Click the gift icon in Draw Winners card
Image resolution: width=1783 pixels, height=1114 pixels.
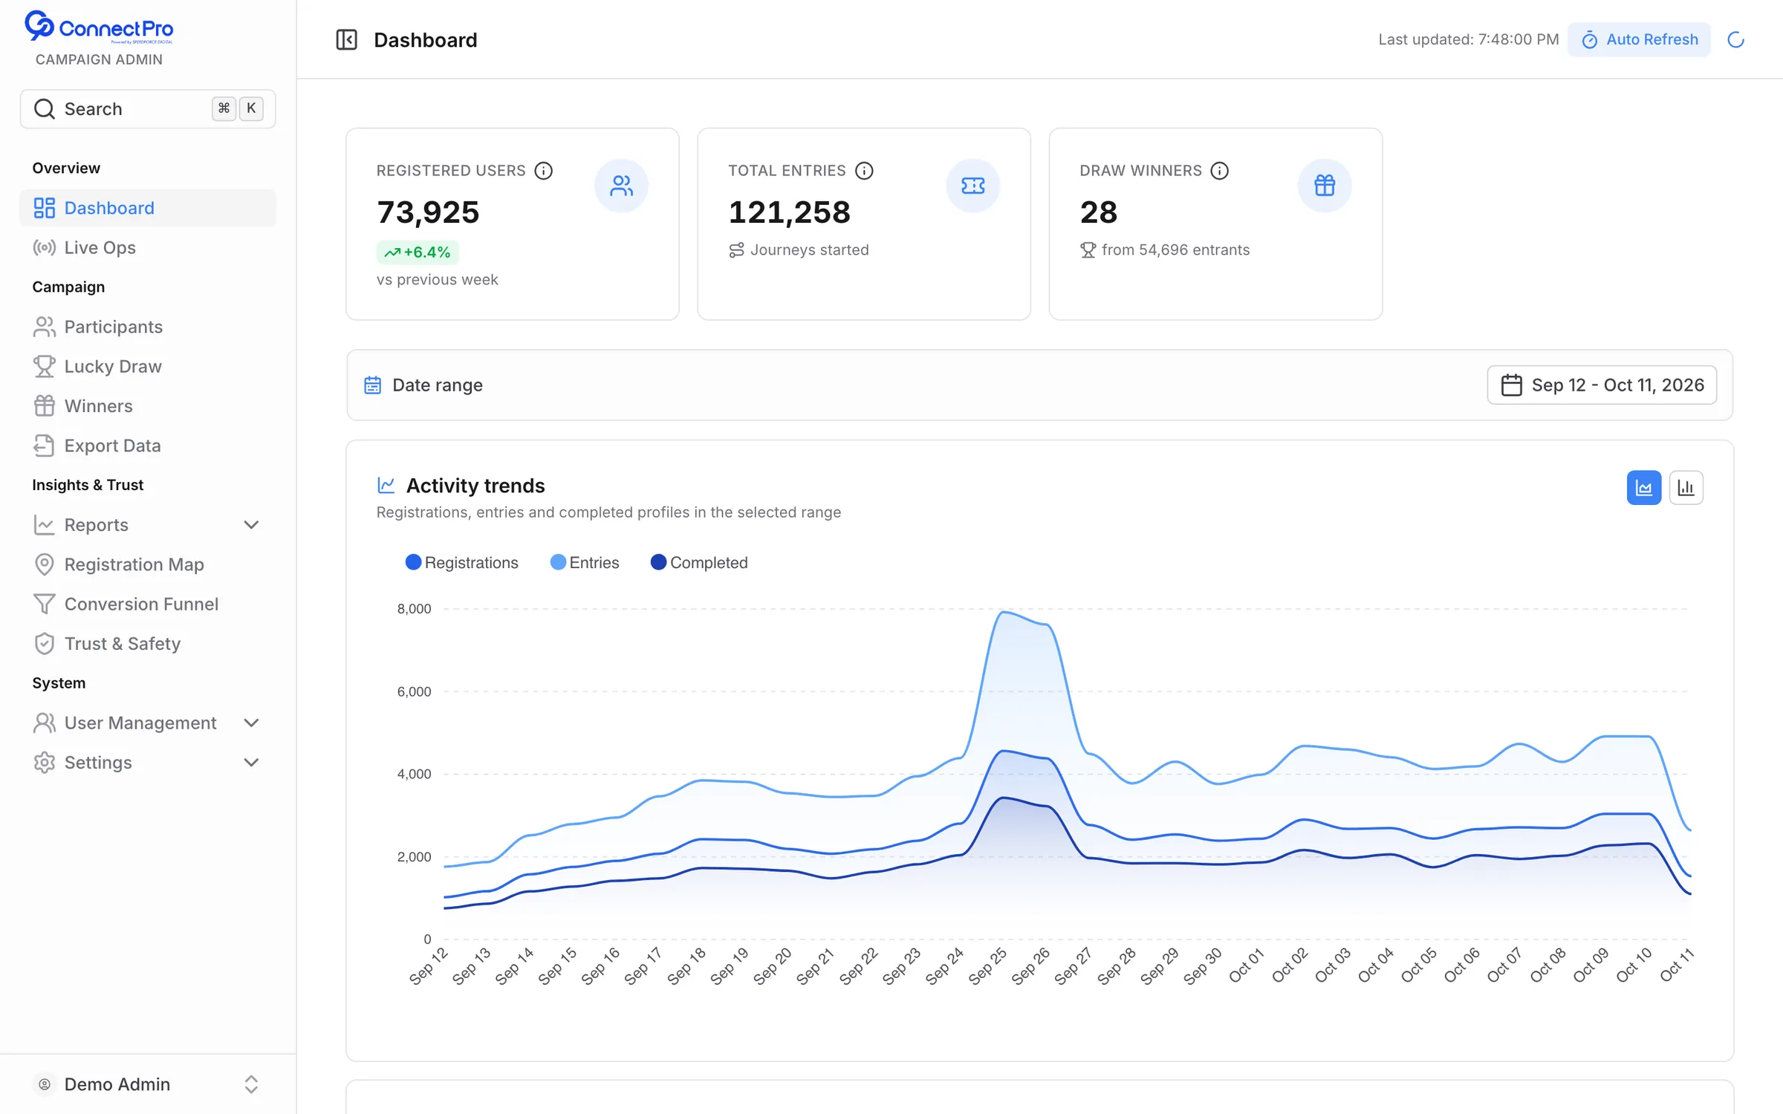(1324, 186)
